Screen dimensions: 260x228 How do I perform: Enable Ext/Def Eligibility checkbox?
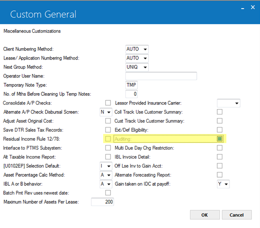[x=220, y=130]
